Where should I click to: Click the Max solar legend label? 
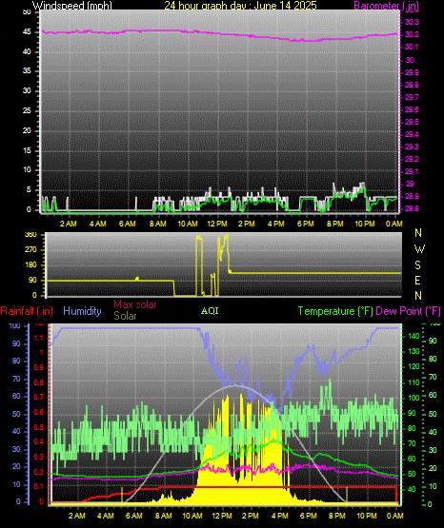(x=135, y=304)
